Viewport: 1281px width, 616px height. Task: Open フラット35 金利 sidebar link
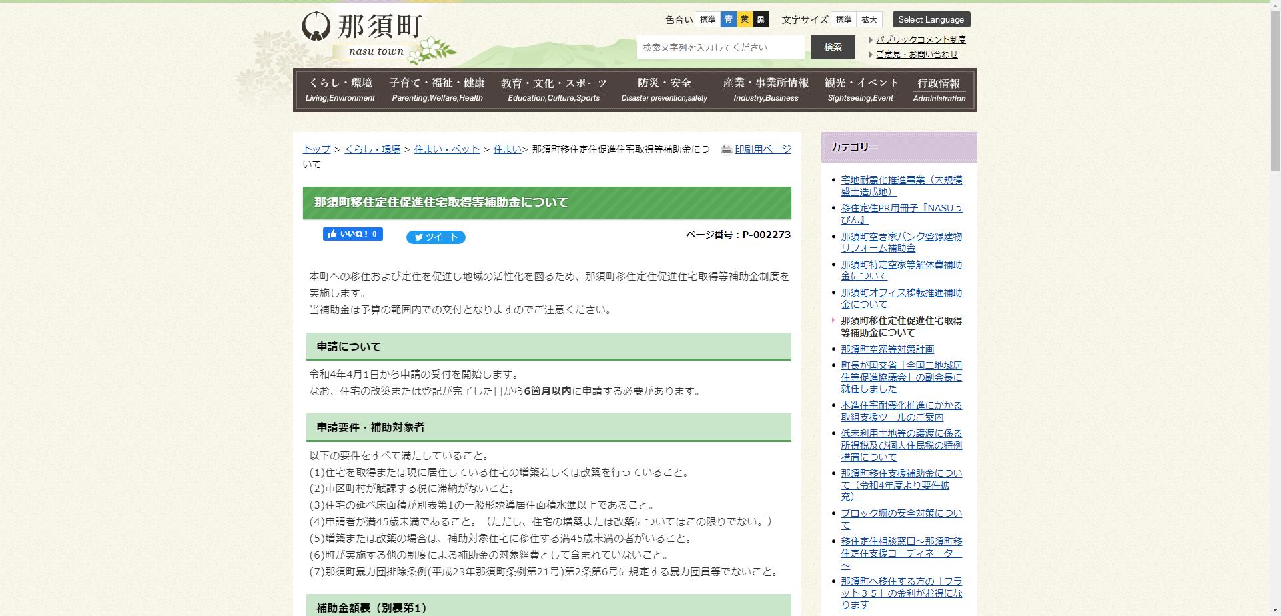(901, 593)
